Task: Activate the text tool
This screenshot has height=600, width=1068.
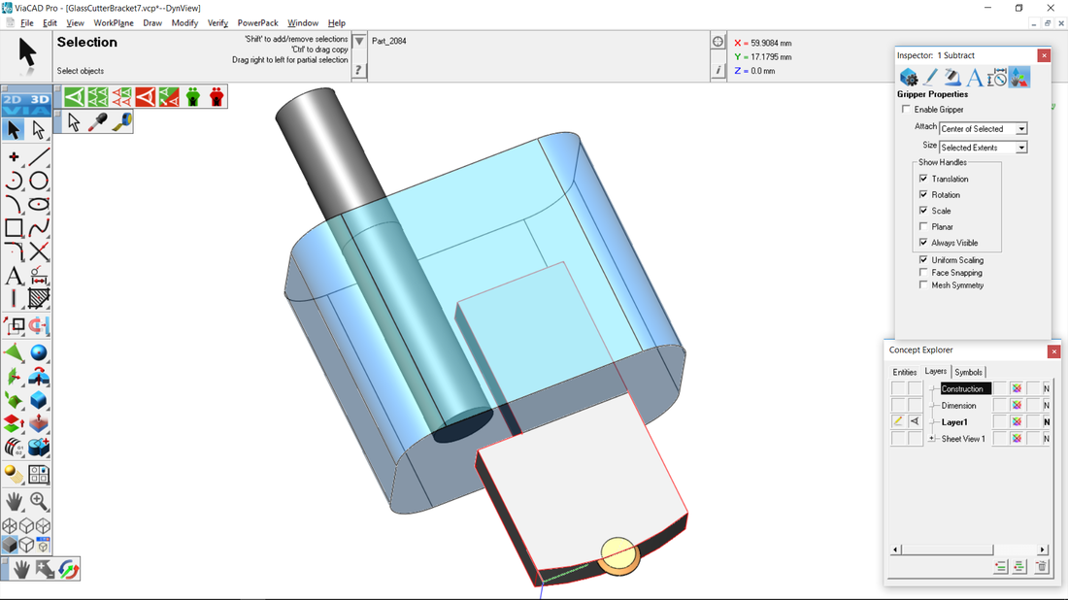Action: 14,277
